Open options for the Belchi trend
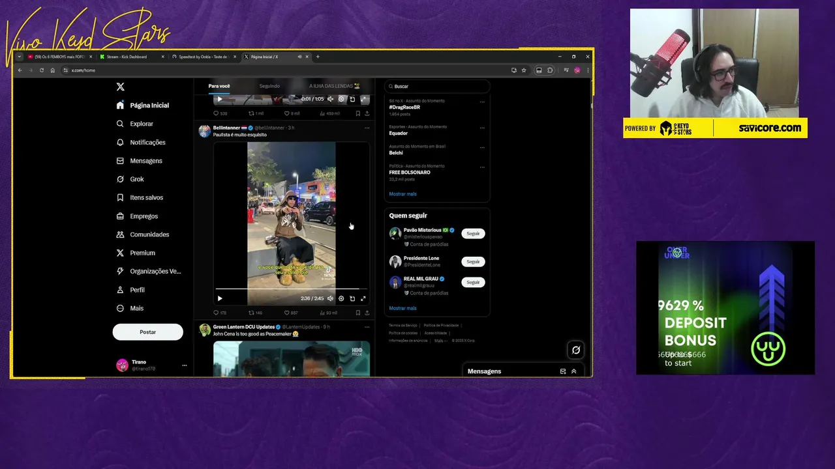835x469 pixels. (482, 147)
